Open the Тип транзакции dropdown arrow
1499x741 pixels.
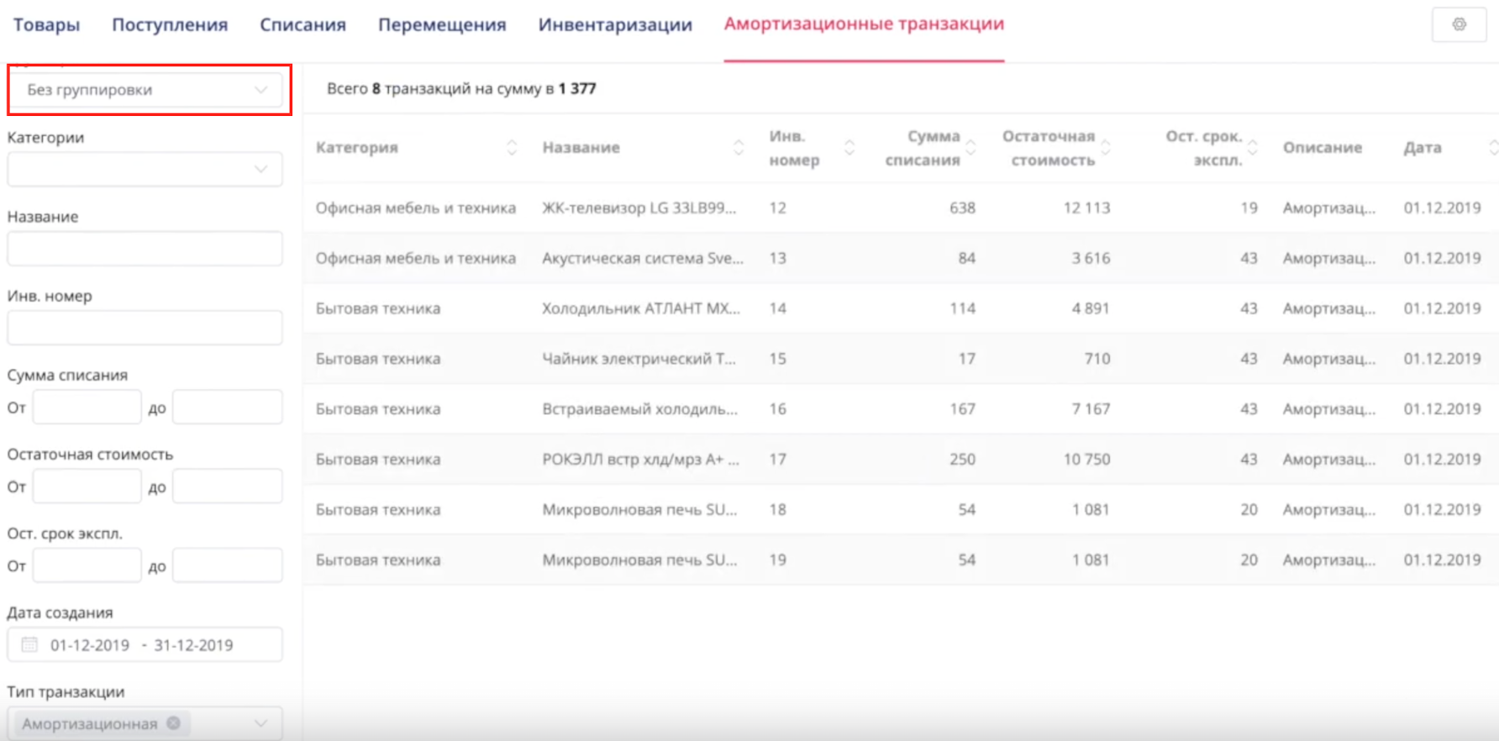(261, 723)
